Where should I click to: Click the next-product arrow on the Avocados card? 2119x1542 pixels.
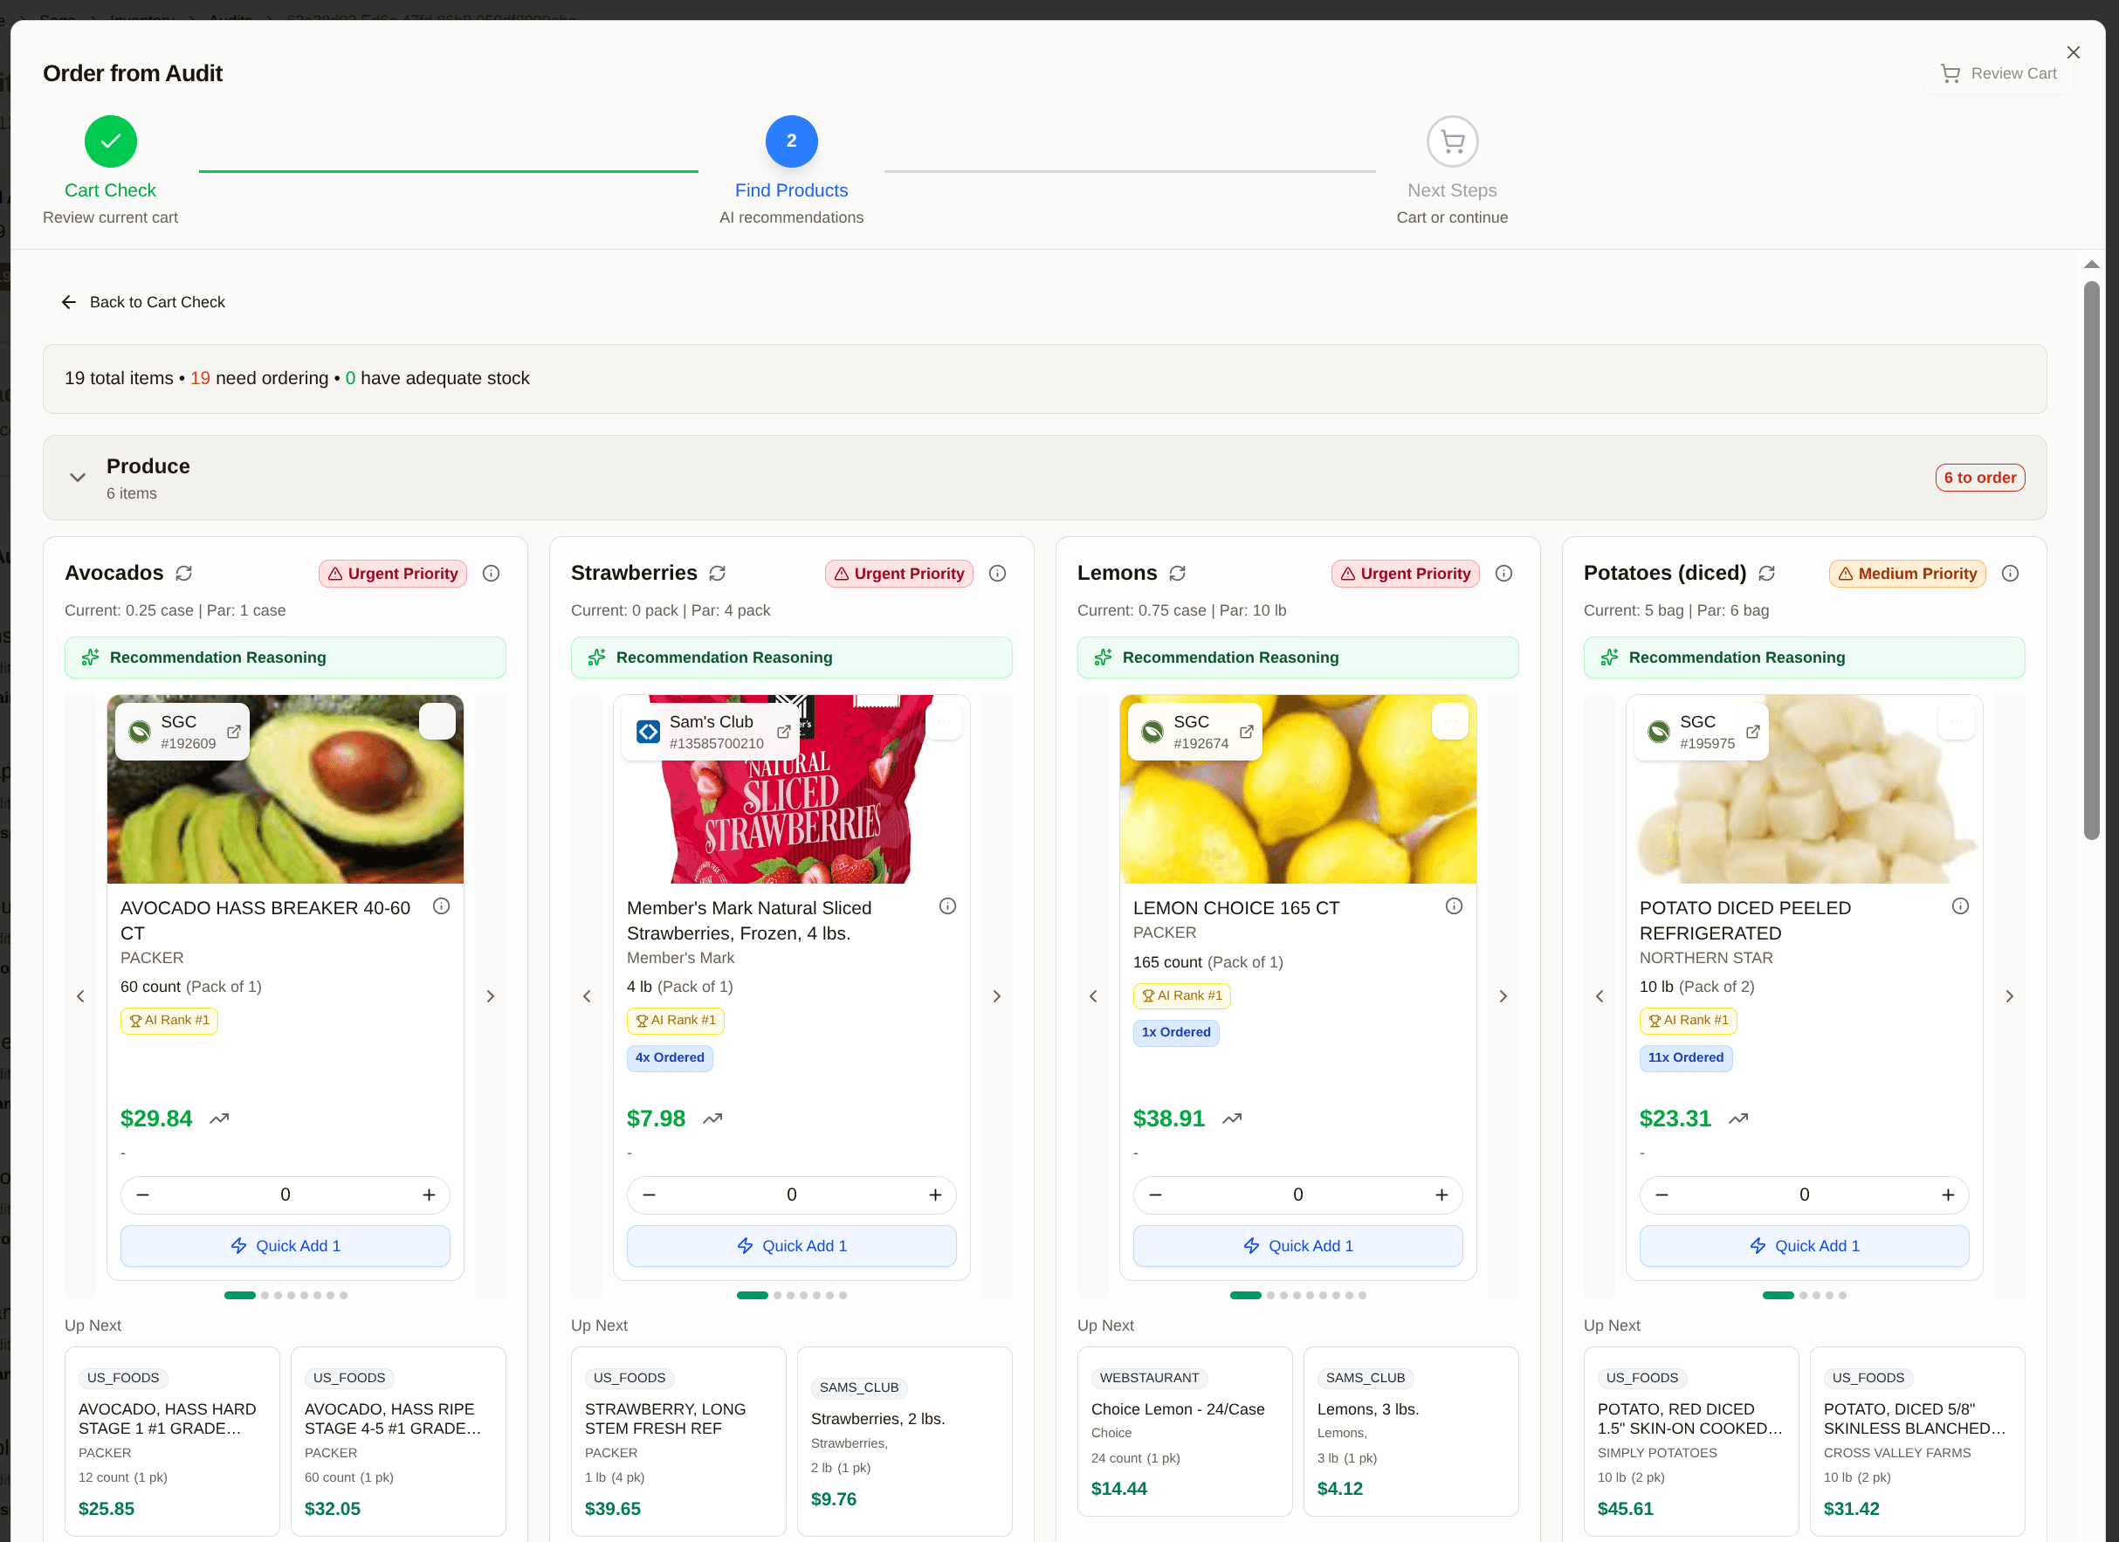[491, 995]
